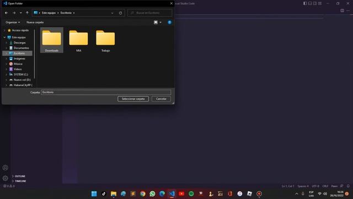353x199 pixels.
Task: Split the VS Code editor right
Action: tap(342, 11)
